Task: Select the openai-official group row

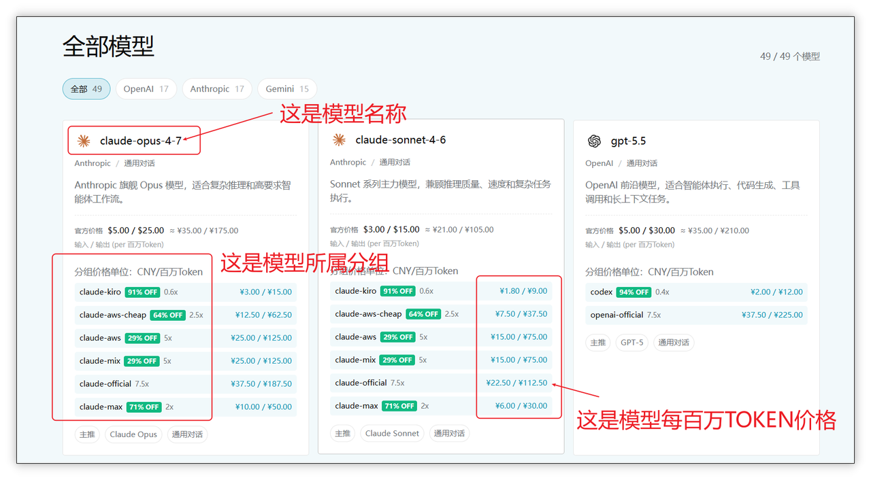Action: (x=696, y=315)
